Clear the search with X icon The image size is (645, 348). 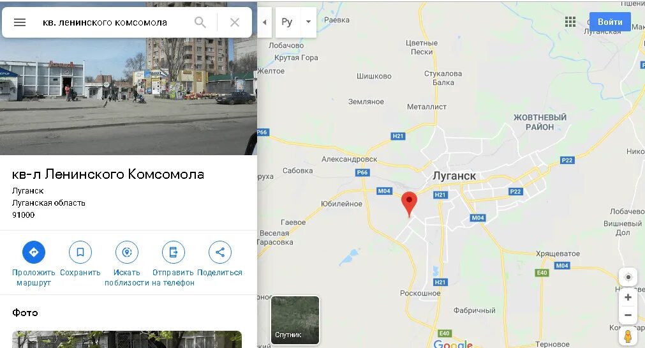pyautogui.click(x=235, y=22)
